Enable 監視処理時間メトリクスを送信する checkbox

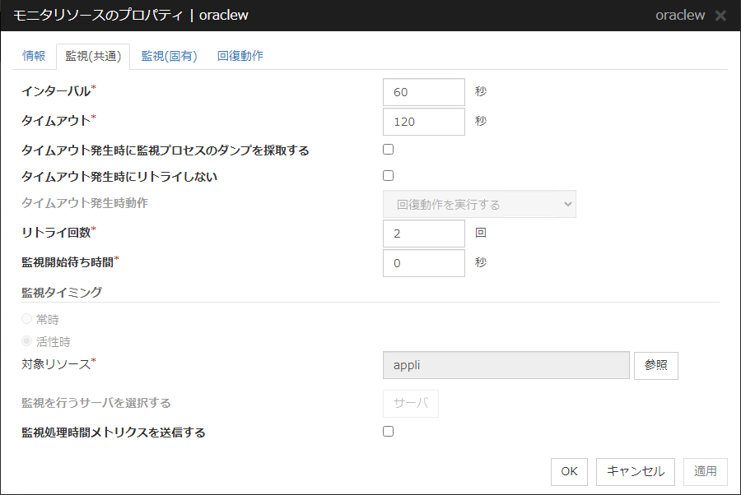point(389,432)
